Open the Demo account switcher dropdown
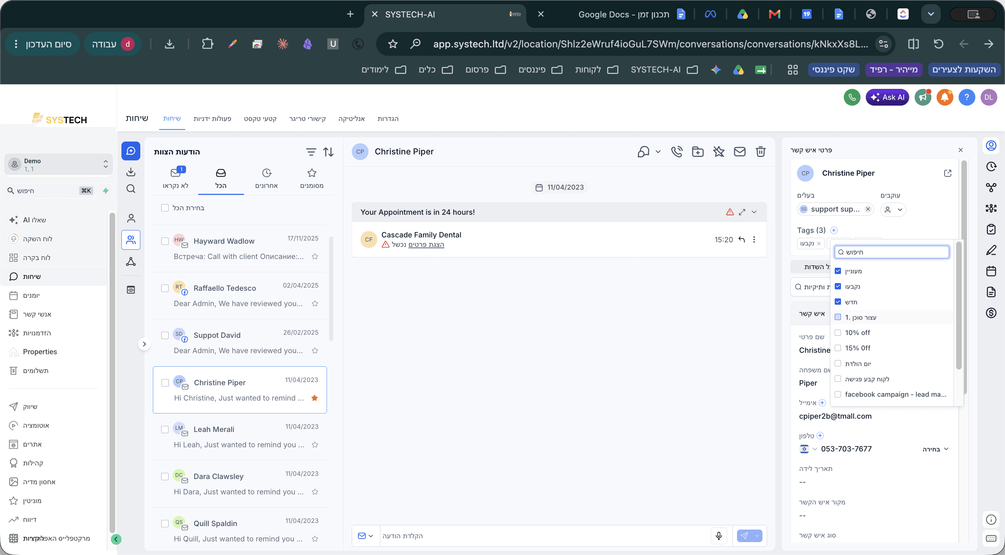This screenshot has width=1005, height=555. tap(59, 165)
